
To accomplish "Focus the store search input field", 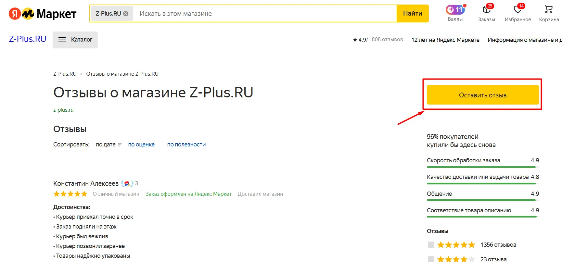I will pos(265,14).
